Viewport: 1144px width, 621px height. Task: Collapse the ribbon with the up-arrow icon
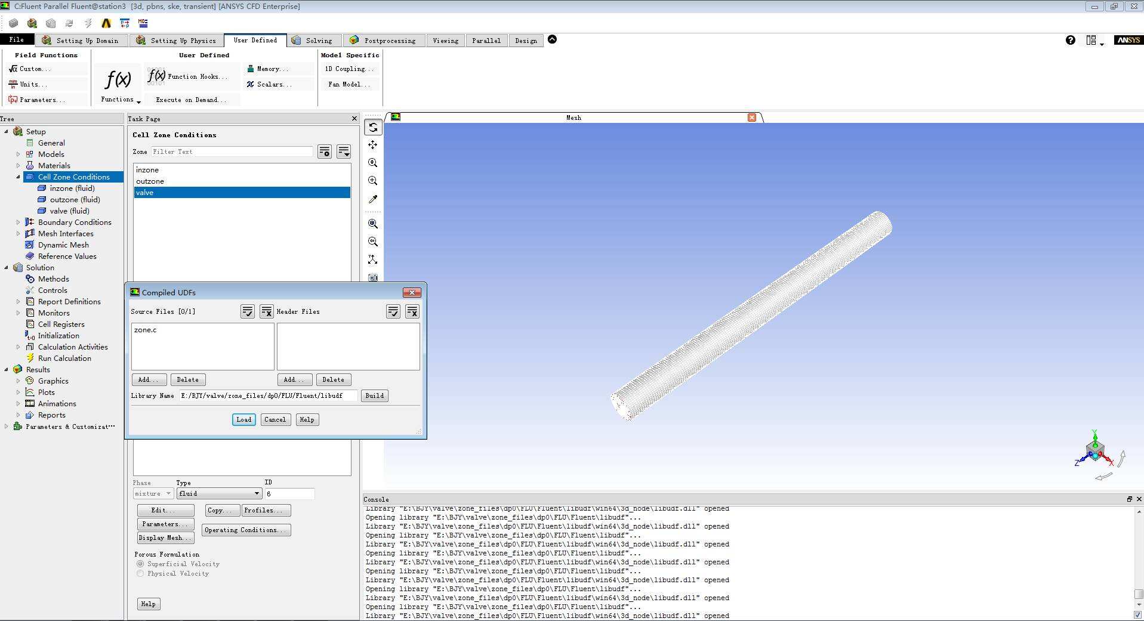553,39
